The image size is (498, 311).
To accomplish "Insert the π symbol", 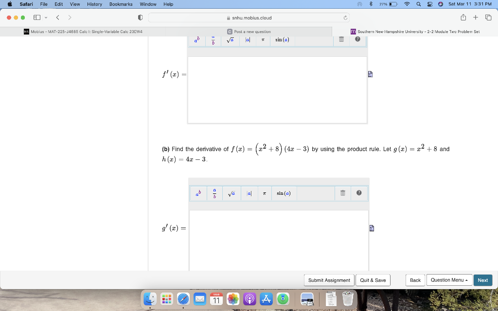I will pyautogui.click(x=264, y=193).
